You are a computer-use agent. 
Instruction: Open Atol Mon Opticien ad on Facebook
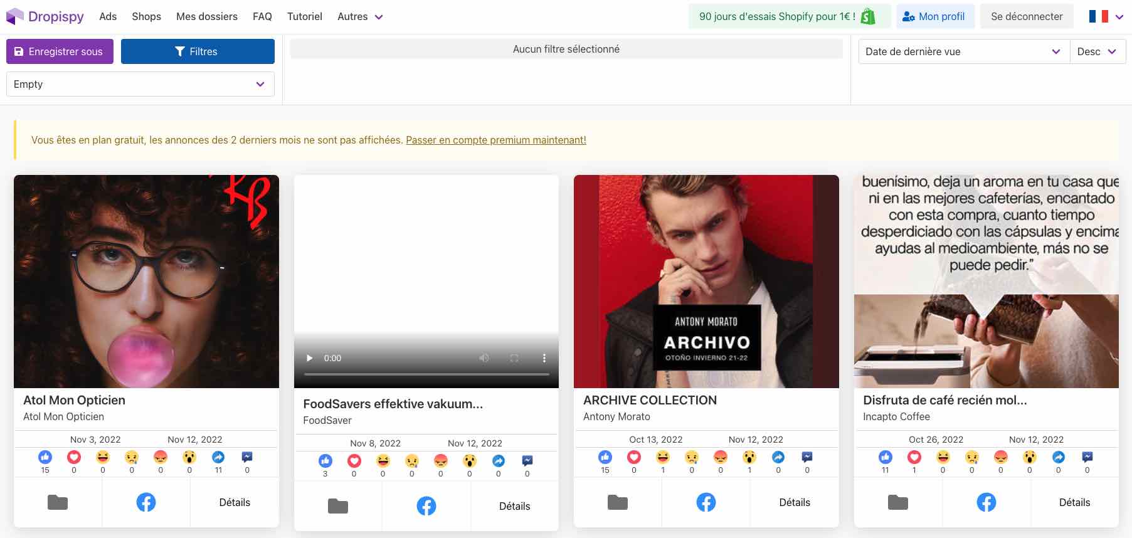(146, 502)
